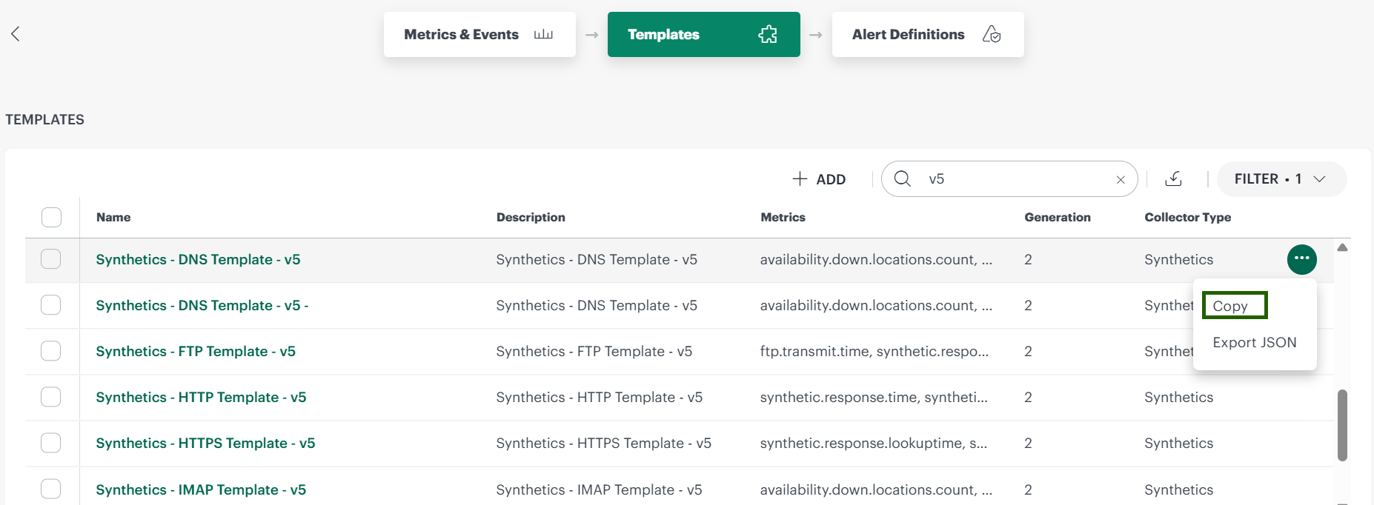
Task: Clear the v5 search text with X
Action: coord(1121,179)
